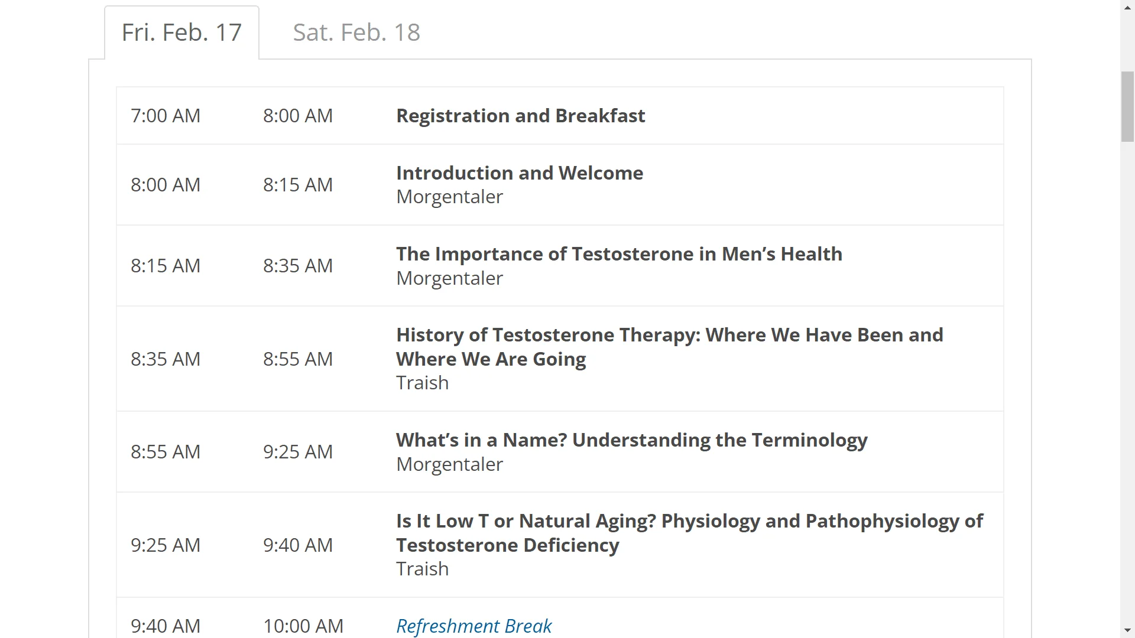Image resolution: width=1135 pixels, height=638 pixels.
Task: Click the 8:15 AM end time of Introduction
Action: [298, 185]
